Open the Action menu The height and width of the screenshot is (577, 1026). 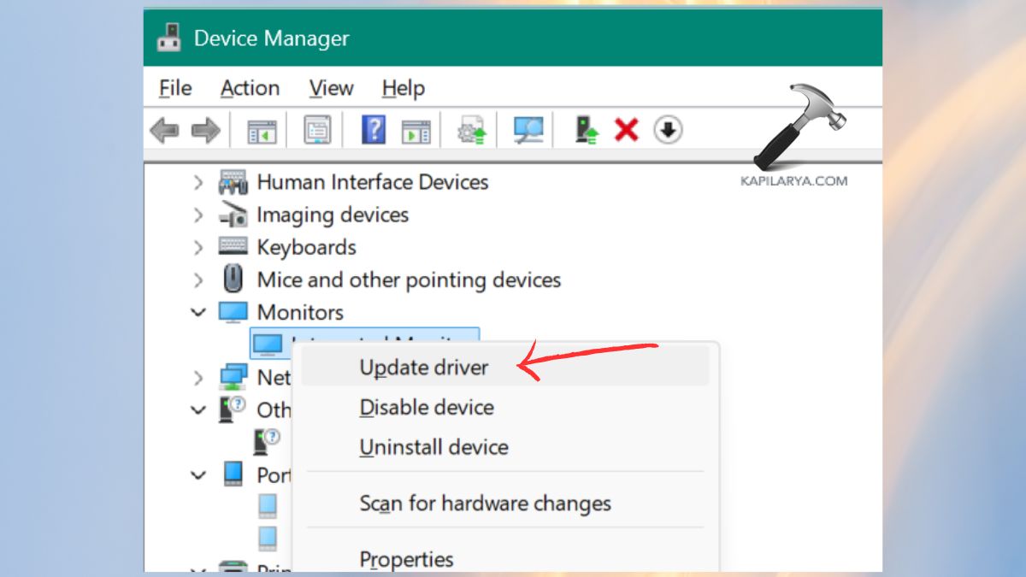click(x=250, y=88)
